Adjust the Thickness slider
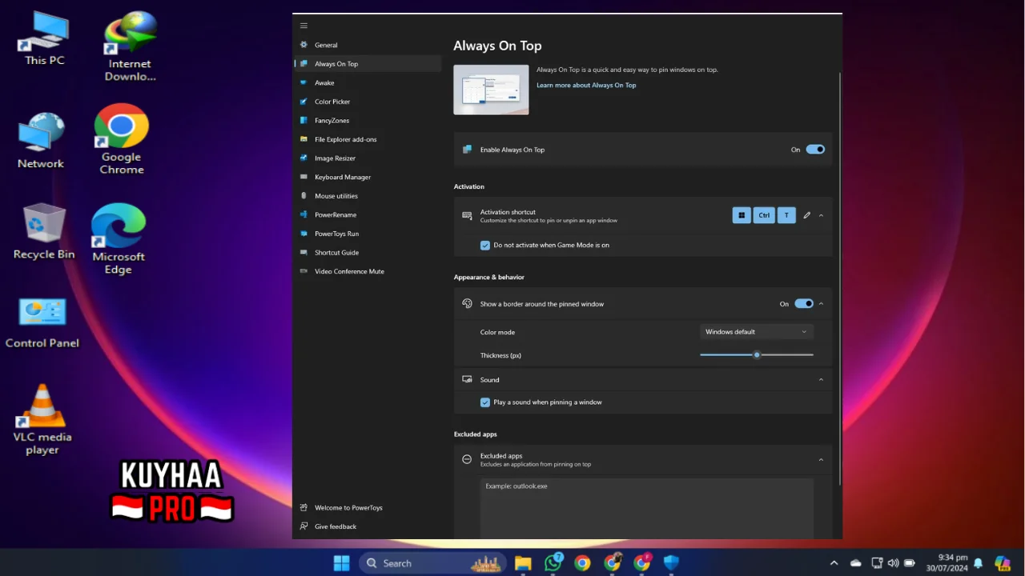The height and width of the screenshot is (576, 1025). pyautogui.click(x=757, y=354)
